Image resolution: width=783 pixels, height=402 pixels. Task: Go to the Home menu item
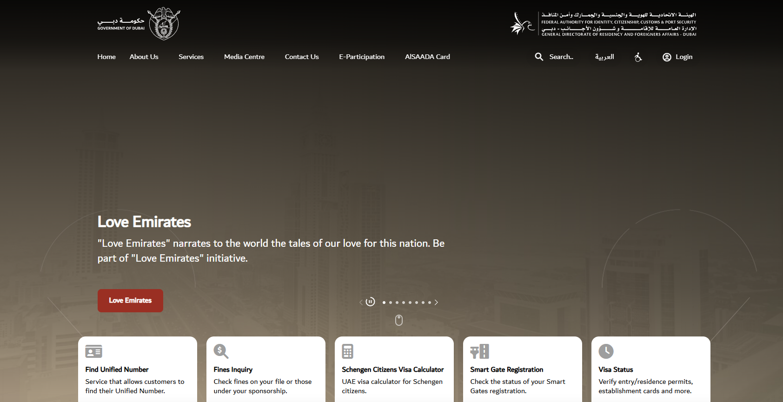coord(106,57)
